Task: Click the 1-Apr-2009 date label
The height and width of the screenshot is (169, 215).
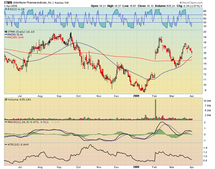Action: 11,6
